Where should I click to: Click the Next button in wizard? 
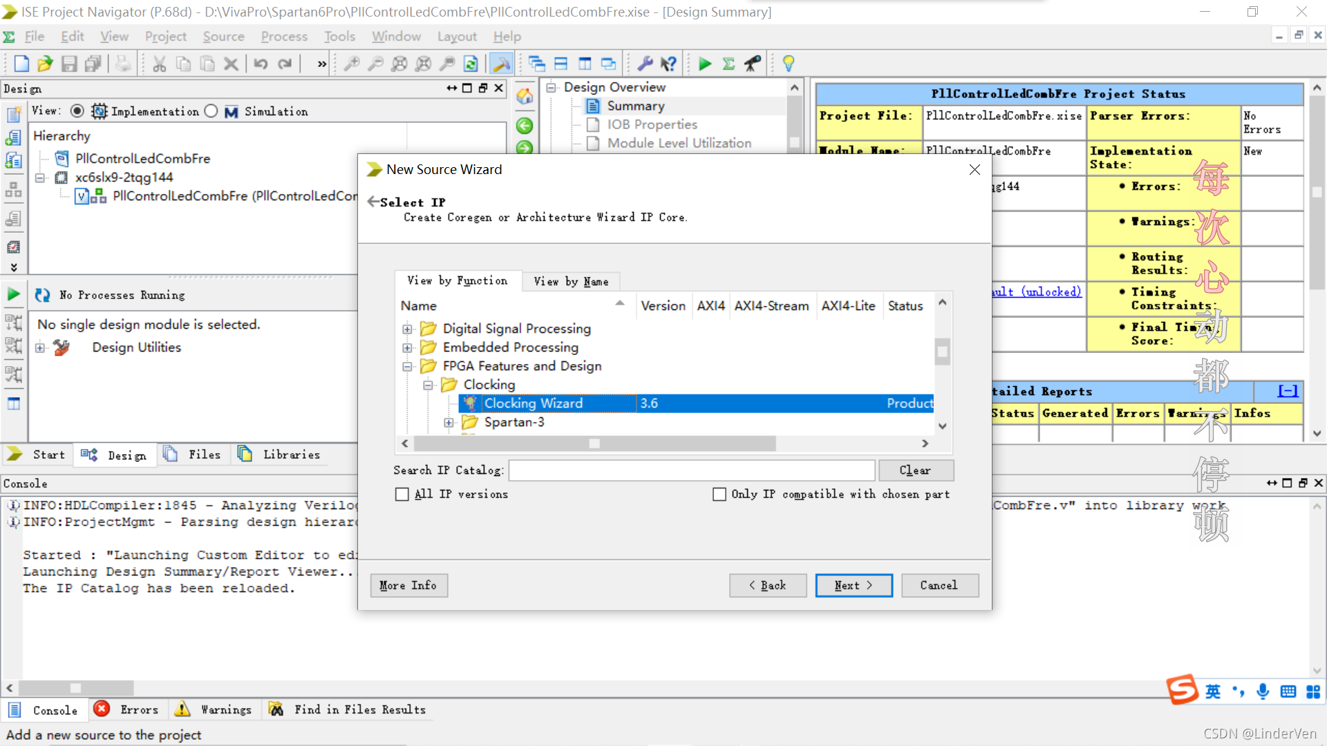(854, 585)
